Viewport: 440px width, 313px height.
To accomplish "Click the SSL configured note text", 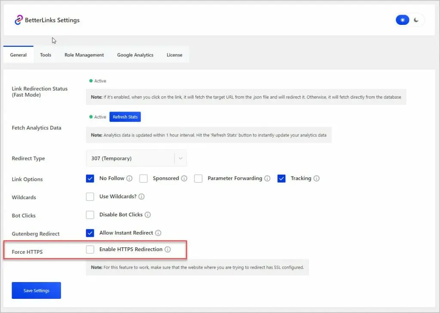I will click(x=197, y=267).
